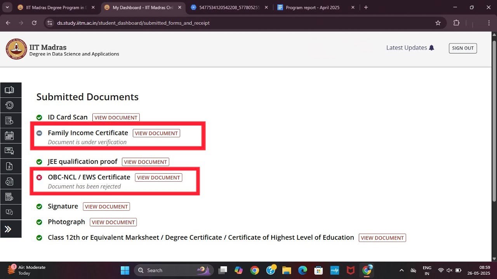The image size is (497, 279).
Task: Open the browser extensions puzzle icon
Action: 456,23
